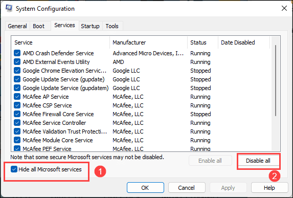This screenshot has height=198, width=293.
Task: Sort by Date Disabled column header
Action: (244, 42)
